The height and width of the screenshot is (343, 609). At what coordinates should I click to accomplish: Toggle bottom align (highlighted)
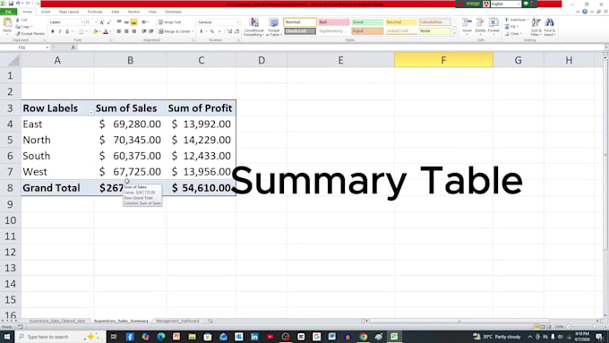pyautogui.click(x=133, y=22)
